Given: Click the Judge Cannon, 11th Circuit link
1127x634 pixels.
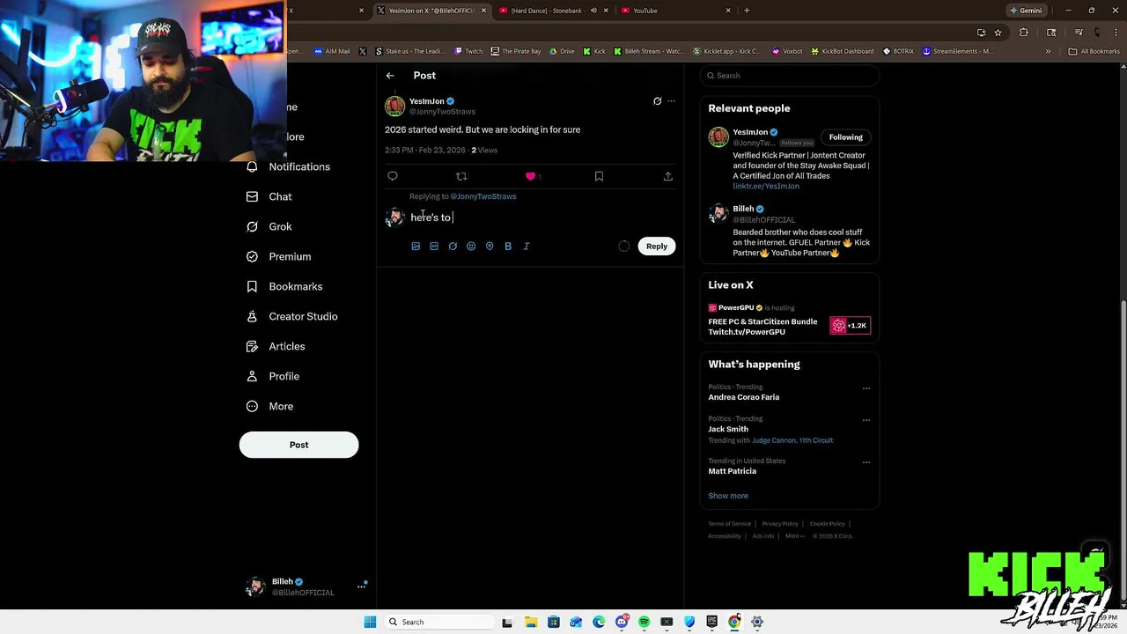Looking at the screenshot, I should coord(792,440).
